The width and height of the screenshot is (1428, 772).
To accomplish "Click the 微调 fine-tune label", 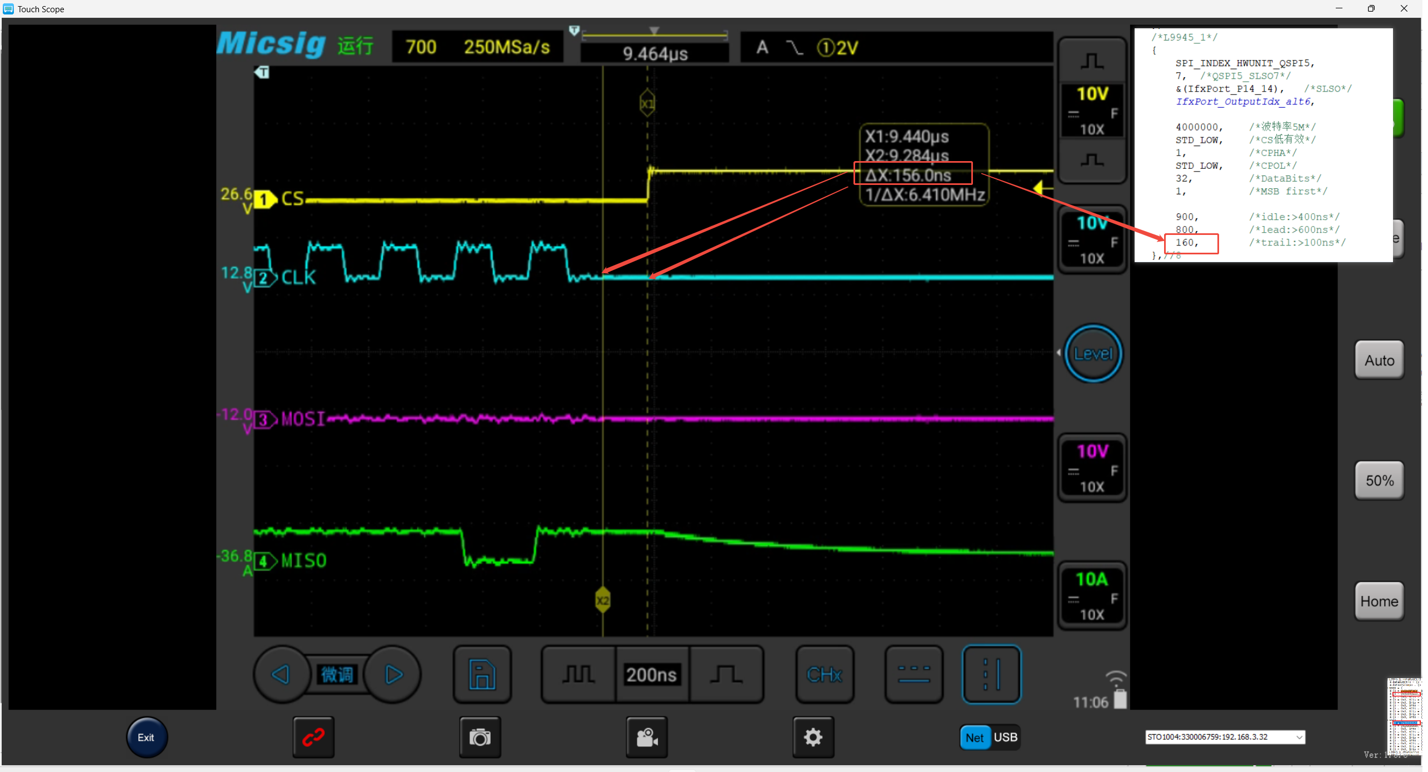I will (x=337, y=675).
